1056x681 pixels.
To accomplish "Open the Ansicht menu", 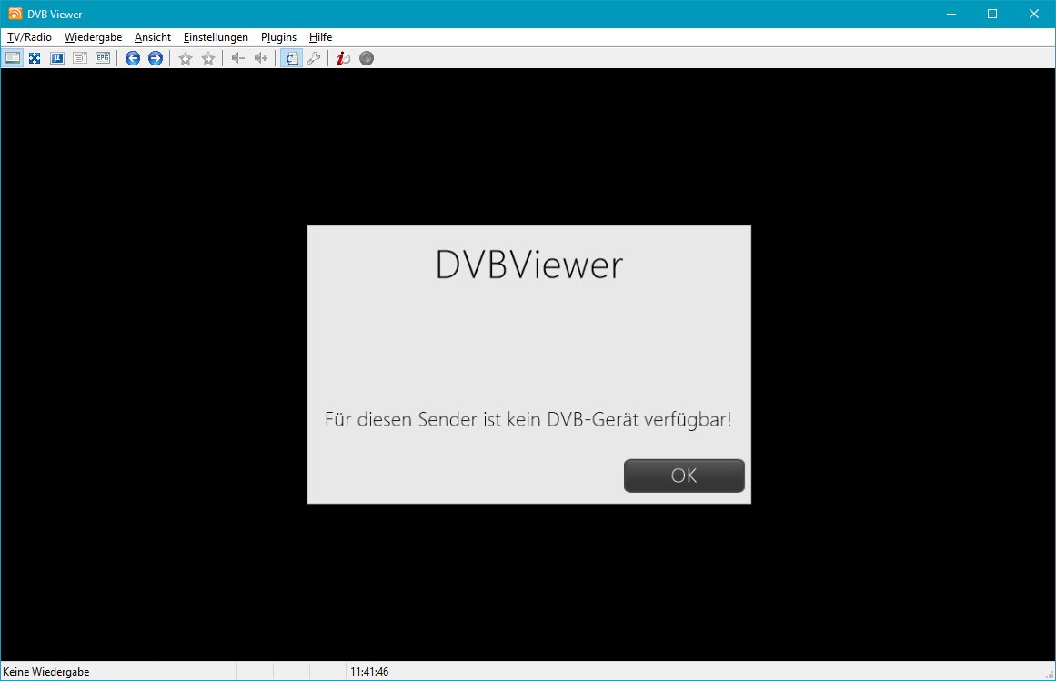I will click(x=153, y=37).
